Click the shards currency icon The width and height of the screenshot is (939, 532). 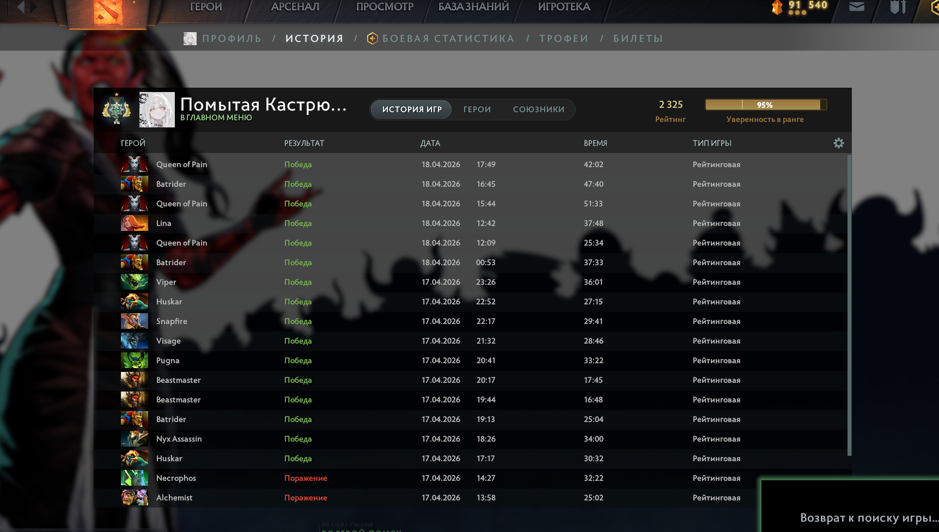[777, 7]
